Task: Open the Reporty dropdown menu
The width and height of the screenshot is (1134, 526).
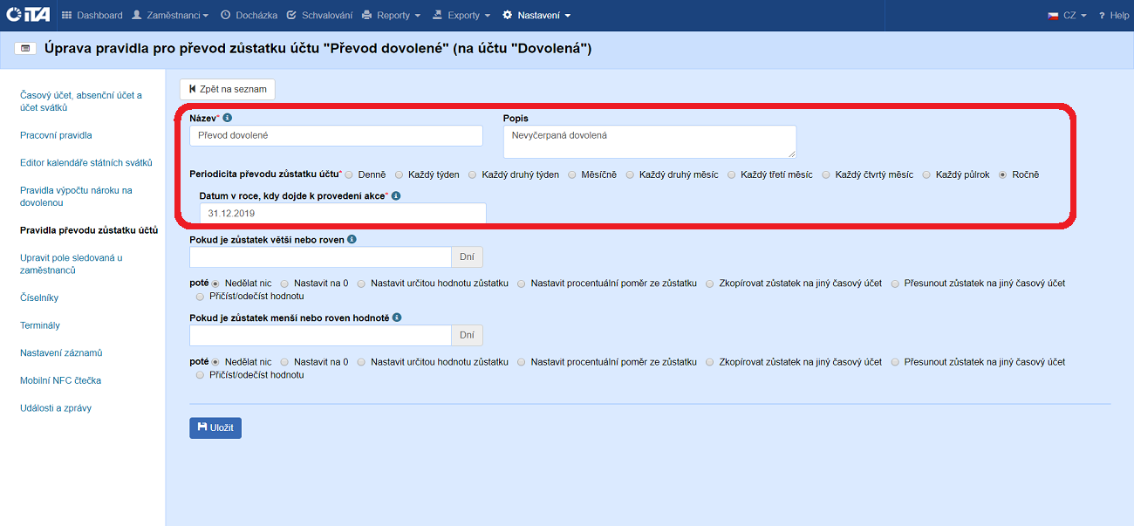Action: 391,16
